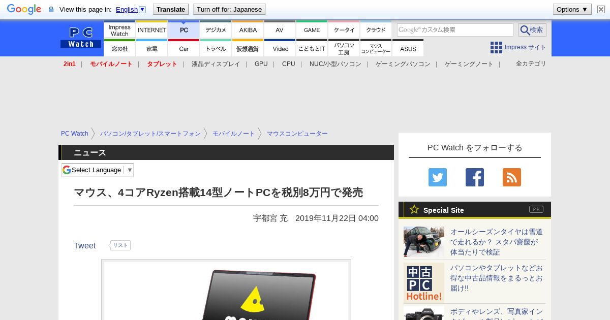
Task: Open the NUC/小型パソコン category link
Action: (335, 64)
